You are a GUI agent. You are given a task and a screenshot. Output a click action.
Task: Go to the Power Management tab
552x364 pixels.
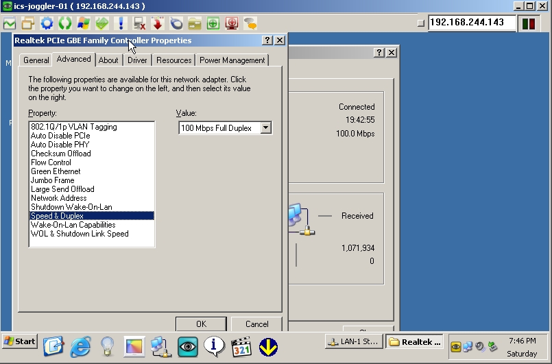pos(232,60)
